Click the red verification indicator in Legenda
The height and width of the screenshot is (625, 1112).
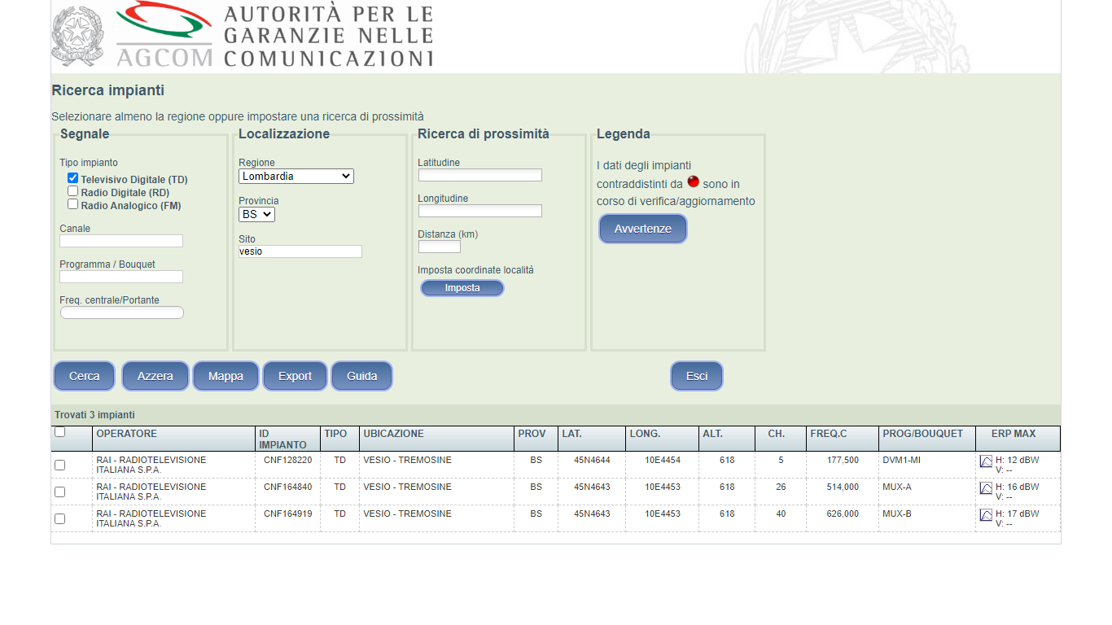click(694, 181)
